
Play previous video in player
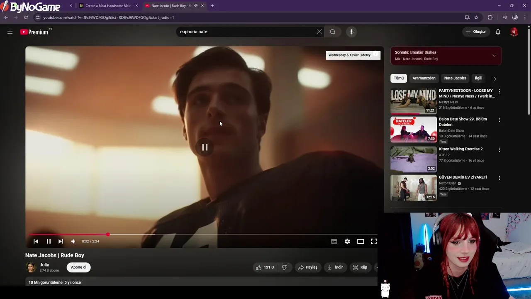(x=36, y=241)
